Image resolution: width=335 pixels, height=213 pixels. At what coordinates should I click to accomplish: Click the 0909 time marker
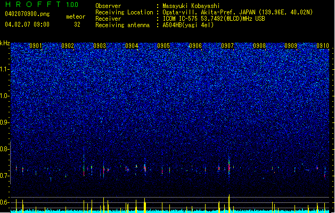pos(291,46)
